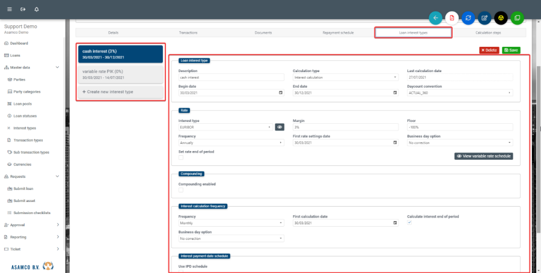Uncheck Calculate interest end of period
The image size is (541, 273).
(409, 222)
